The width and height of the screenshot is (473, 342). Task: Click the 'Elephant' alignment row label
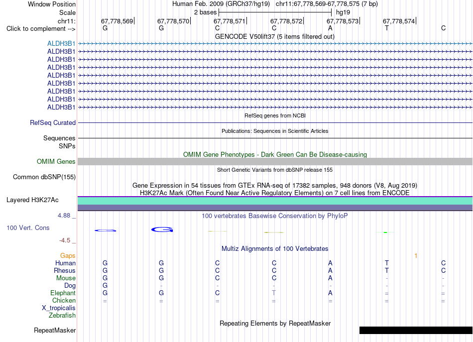click(x=63, y=293)
